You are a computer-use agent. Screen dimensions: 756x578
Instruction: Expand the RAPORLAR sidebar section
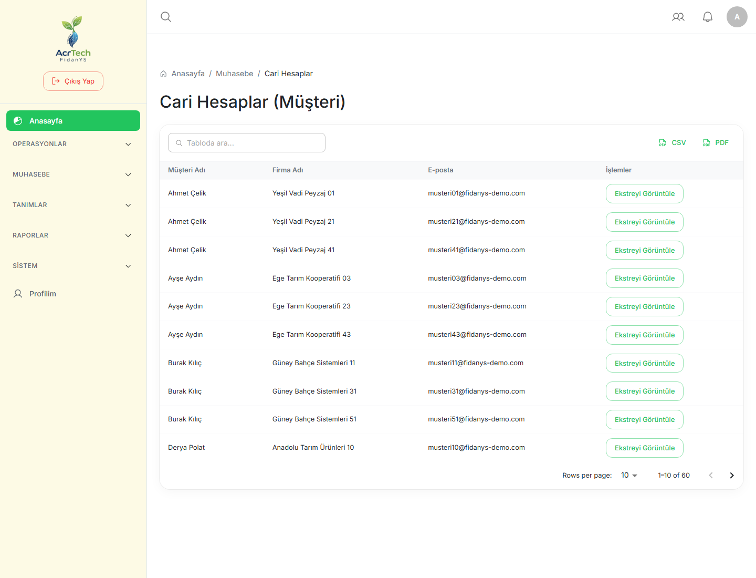point(73,235)
